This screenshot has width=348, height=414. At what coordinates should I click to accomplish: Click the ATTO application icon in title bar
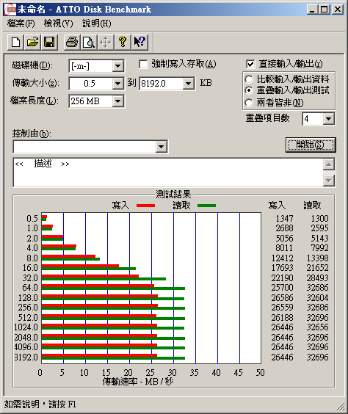point(10,10)
